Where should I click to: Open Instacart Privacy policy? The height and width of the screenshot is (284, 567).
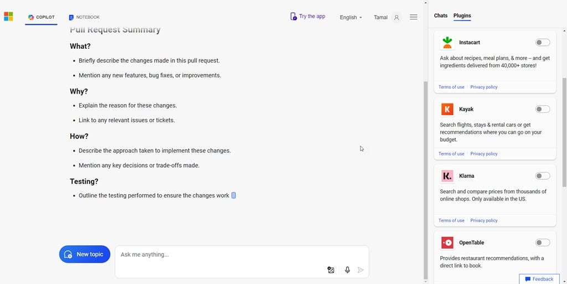click(484, 87)
